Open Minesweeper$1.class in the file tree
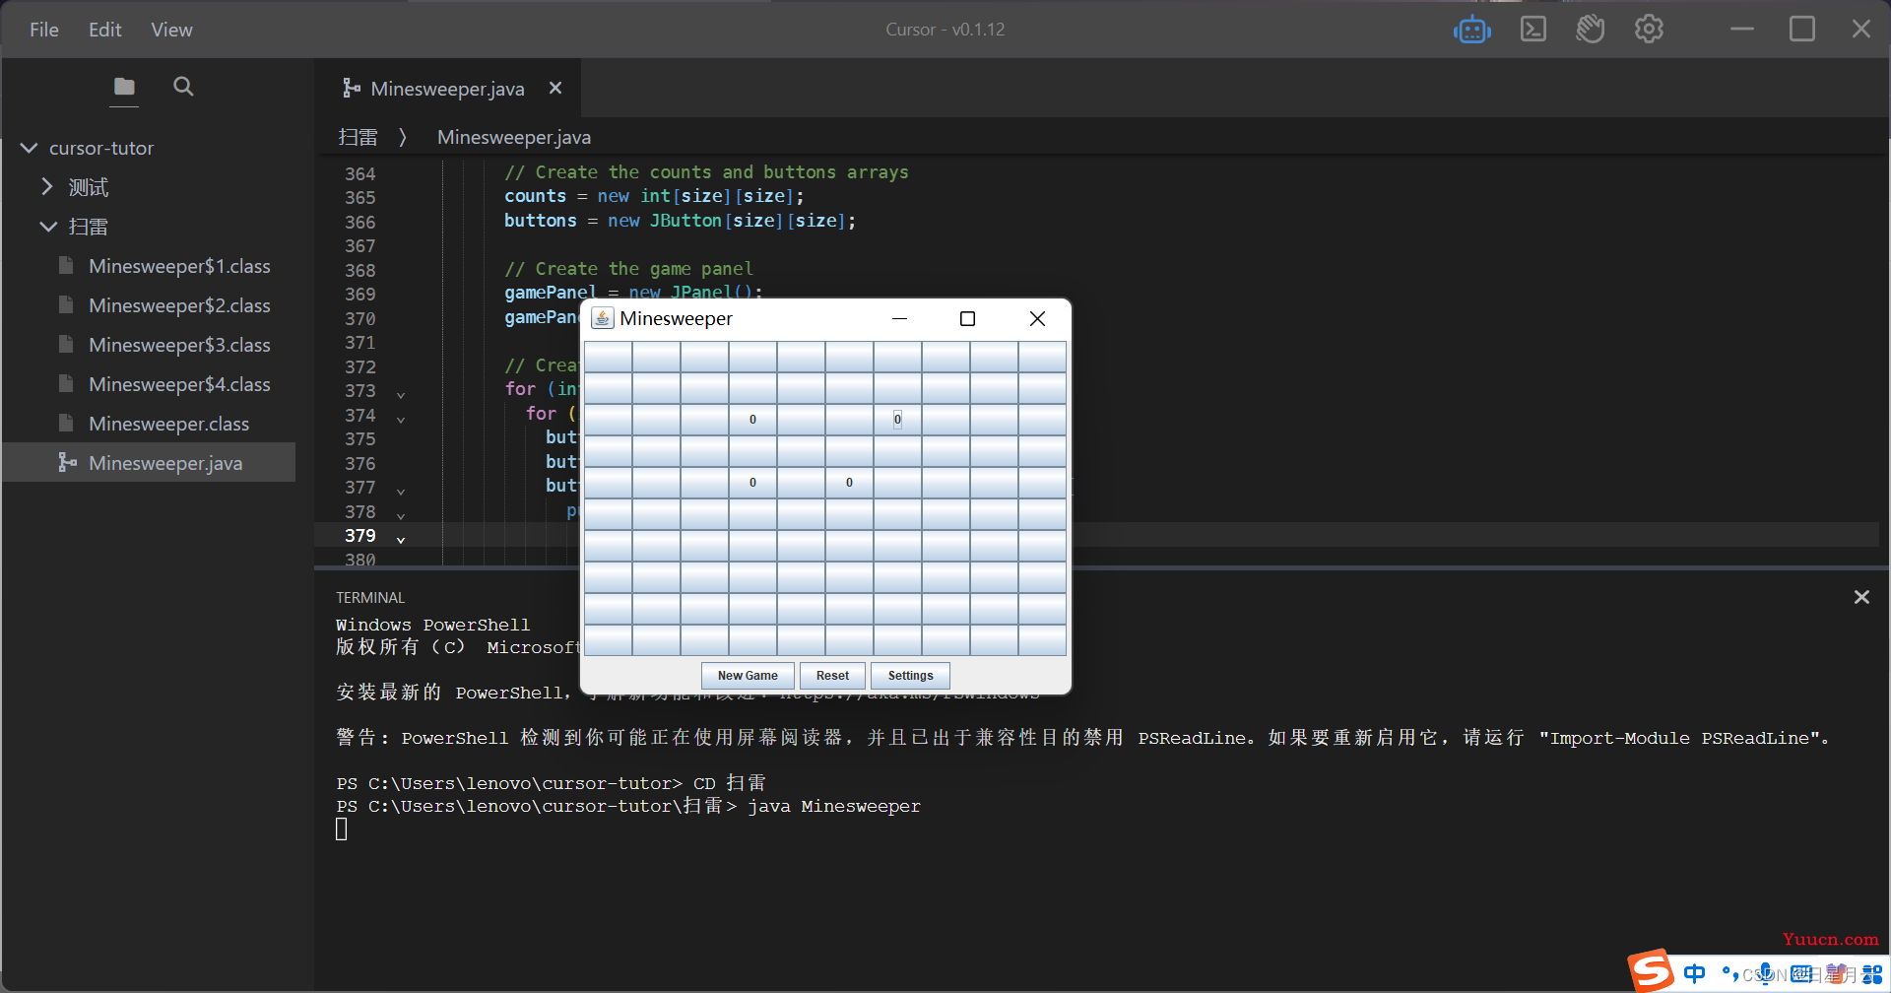The height and width of the screenshot is (993, 1891). coord(179,266)
